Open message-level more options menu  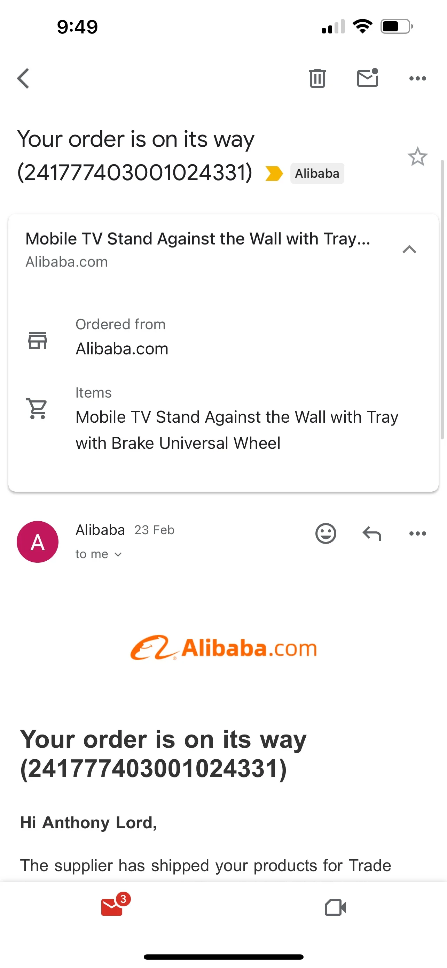[x=417, y=533]
